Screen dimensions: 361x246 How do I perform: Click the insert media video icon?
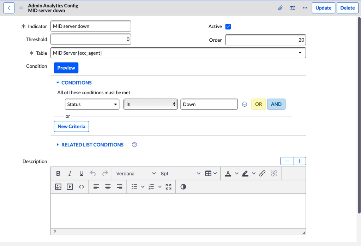tap(70, 187)
